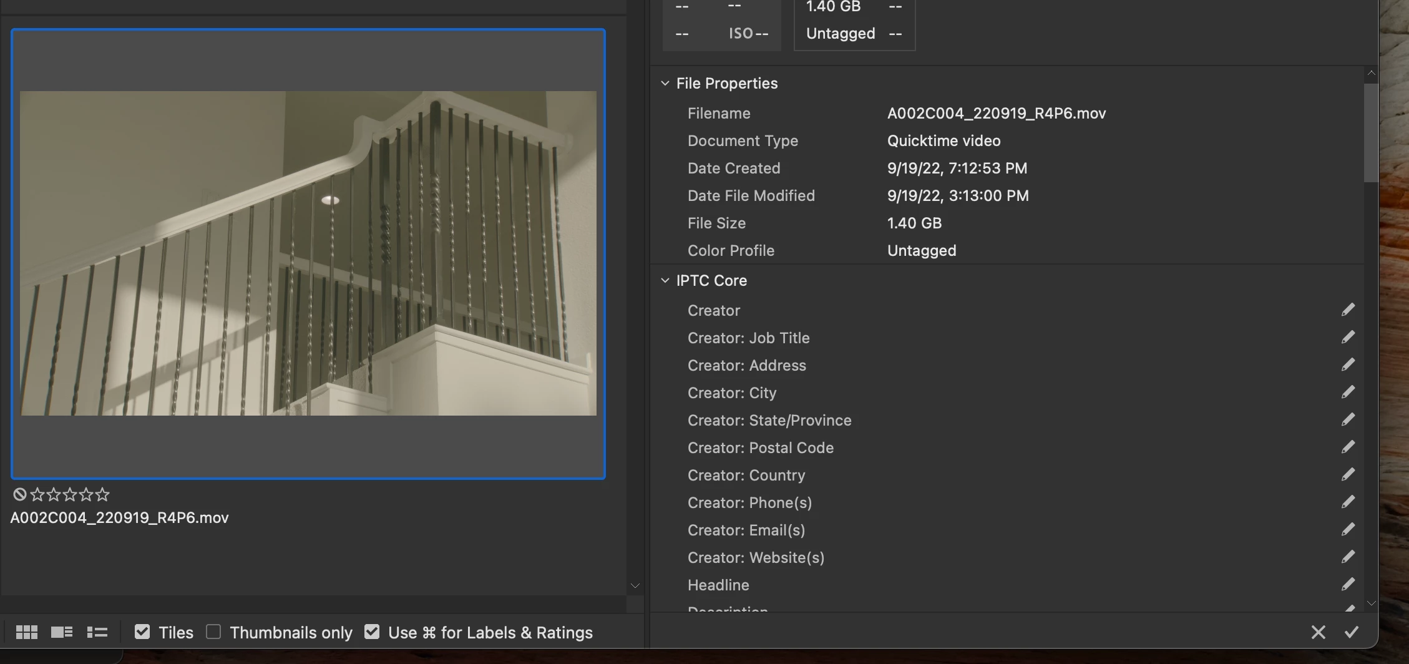Screen dimensions: 1409x664
Task: Edit Creator: Job Title pencil icon
Action: (1348, 338)
